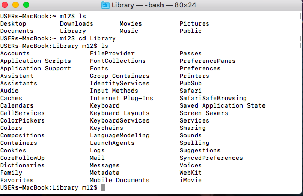Click the 'PubSub' directory name
Image resolution: width=303 pixels, height=196 pixels.
191,83
